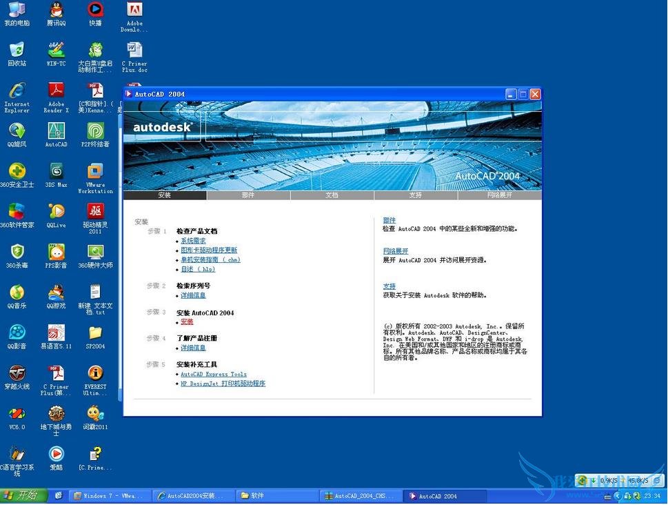Switch to the 部件 tab

pos(248,195)
